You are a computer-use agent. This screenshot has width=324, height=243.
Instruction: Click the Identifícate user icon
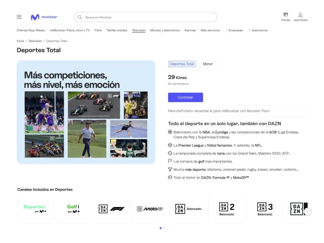[x=301, y=15]
